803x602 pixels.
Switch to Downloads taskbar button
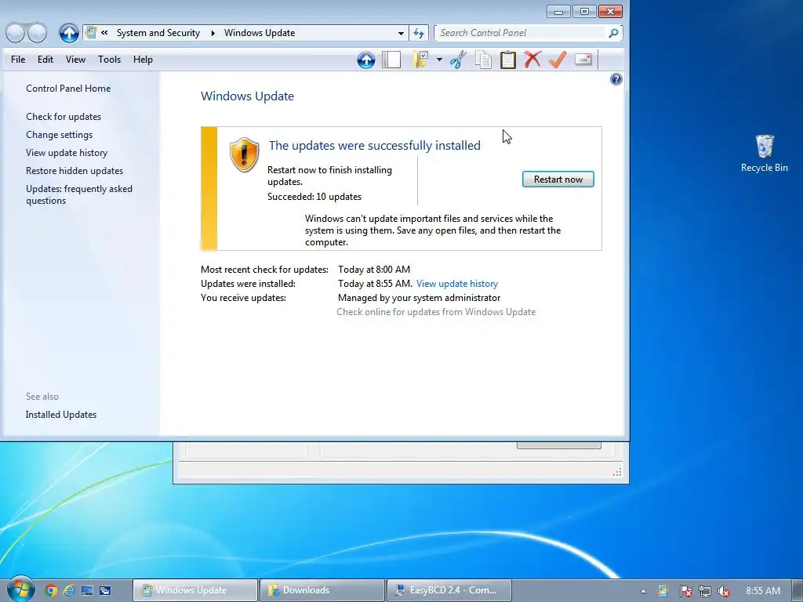click(322, 590)
